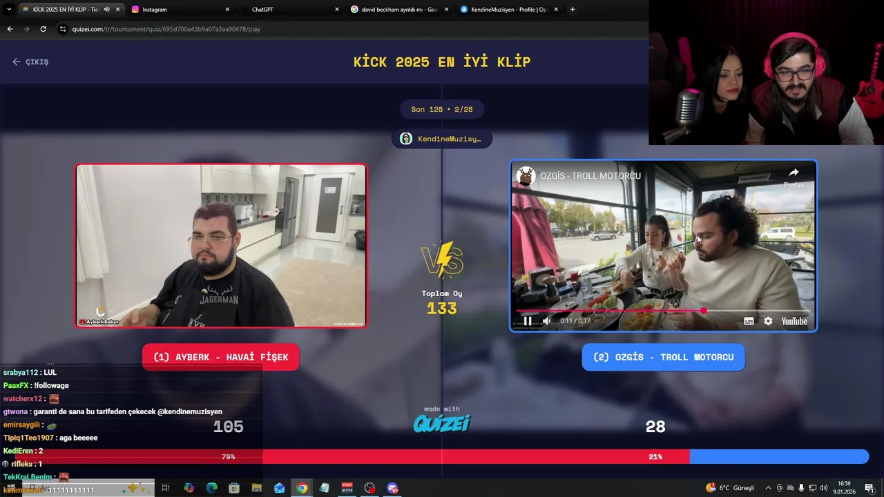Expand the tab search dropdown
This screenshot has width=884, height=497.
(8, 9)
